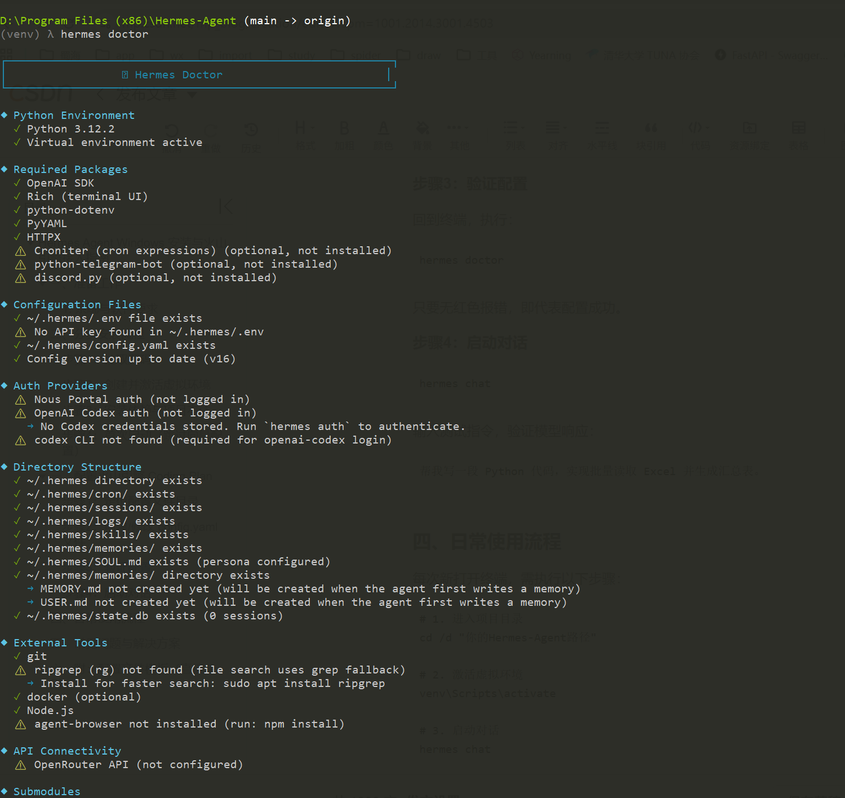Click the '~/.hermes/memories/ directory exists' line
The height and width of the screenshot is (798, 845).
tap(148, 575)
